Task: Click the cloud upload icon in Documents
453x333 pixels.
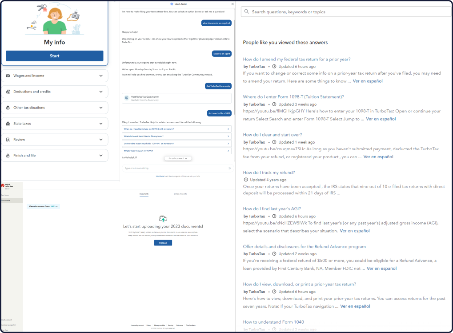Action: pyautogui.click(x=163, y=219)
